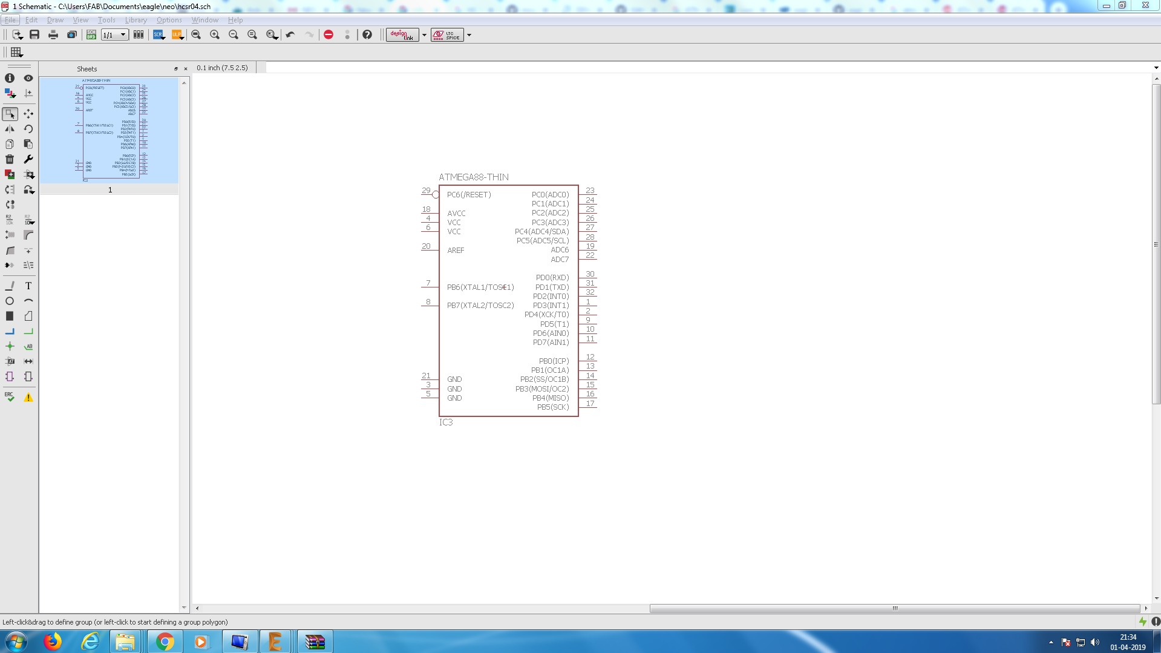
Task: Run a user program with ULP button
Action: pos(177,34)
